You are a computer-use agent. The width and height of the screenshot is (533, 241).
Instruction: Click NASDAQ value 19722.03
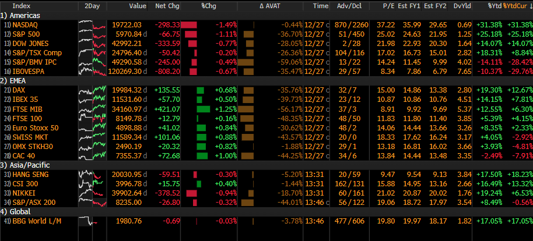127,25
